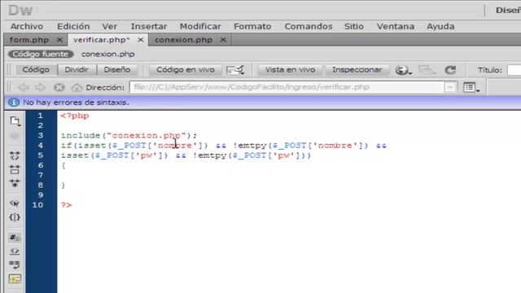Screen dimensions: 521x293
Task: Expand the address history dropdown
Action: click(450, 87)
